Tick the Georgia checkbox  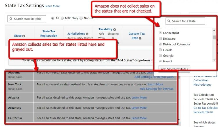click(160, 56)
